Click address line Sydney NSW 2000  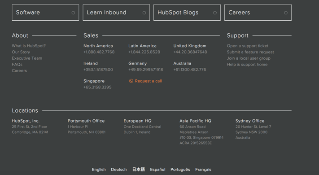pyautogui.click(x=251, y=132)
